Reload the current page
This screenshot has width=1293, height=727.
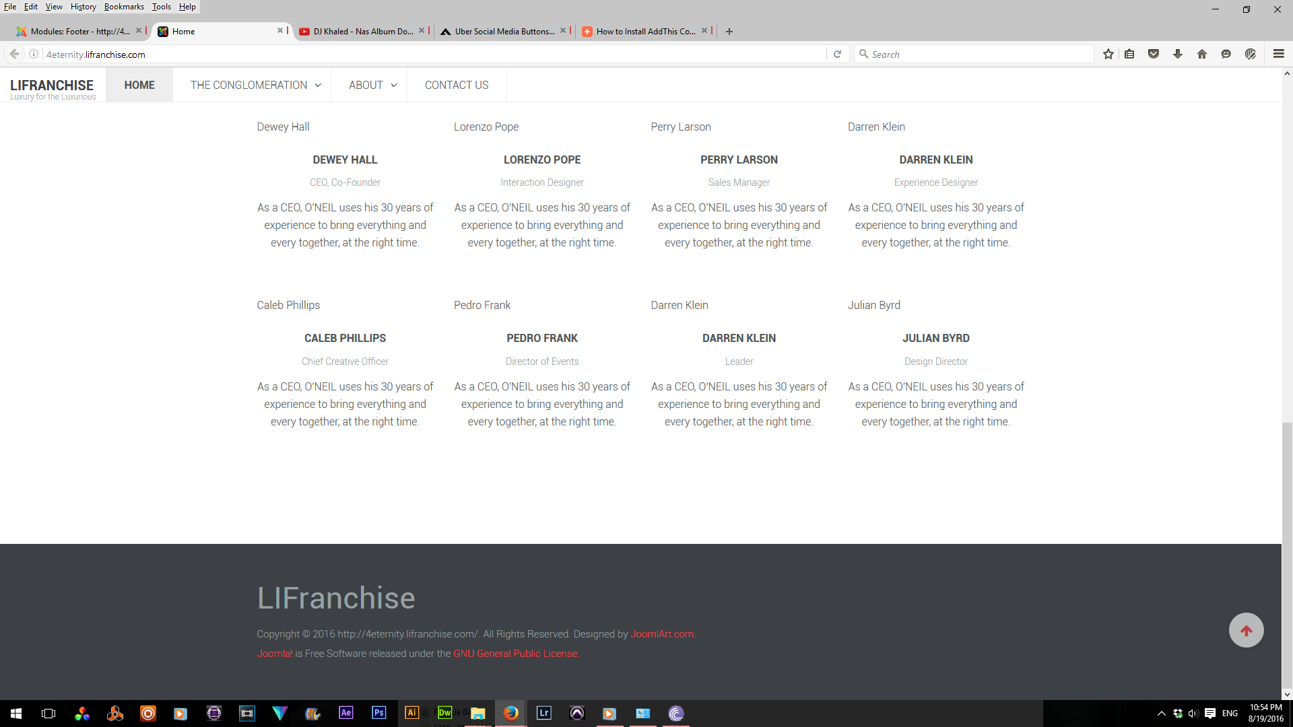click(837, 54)
